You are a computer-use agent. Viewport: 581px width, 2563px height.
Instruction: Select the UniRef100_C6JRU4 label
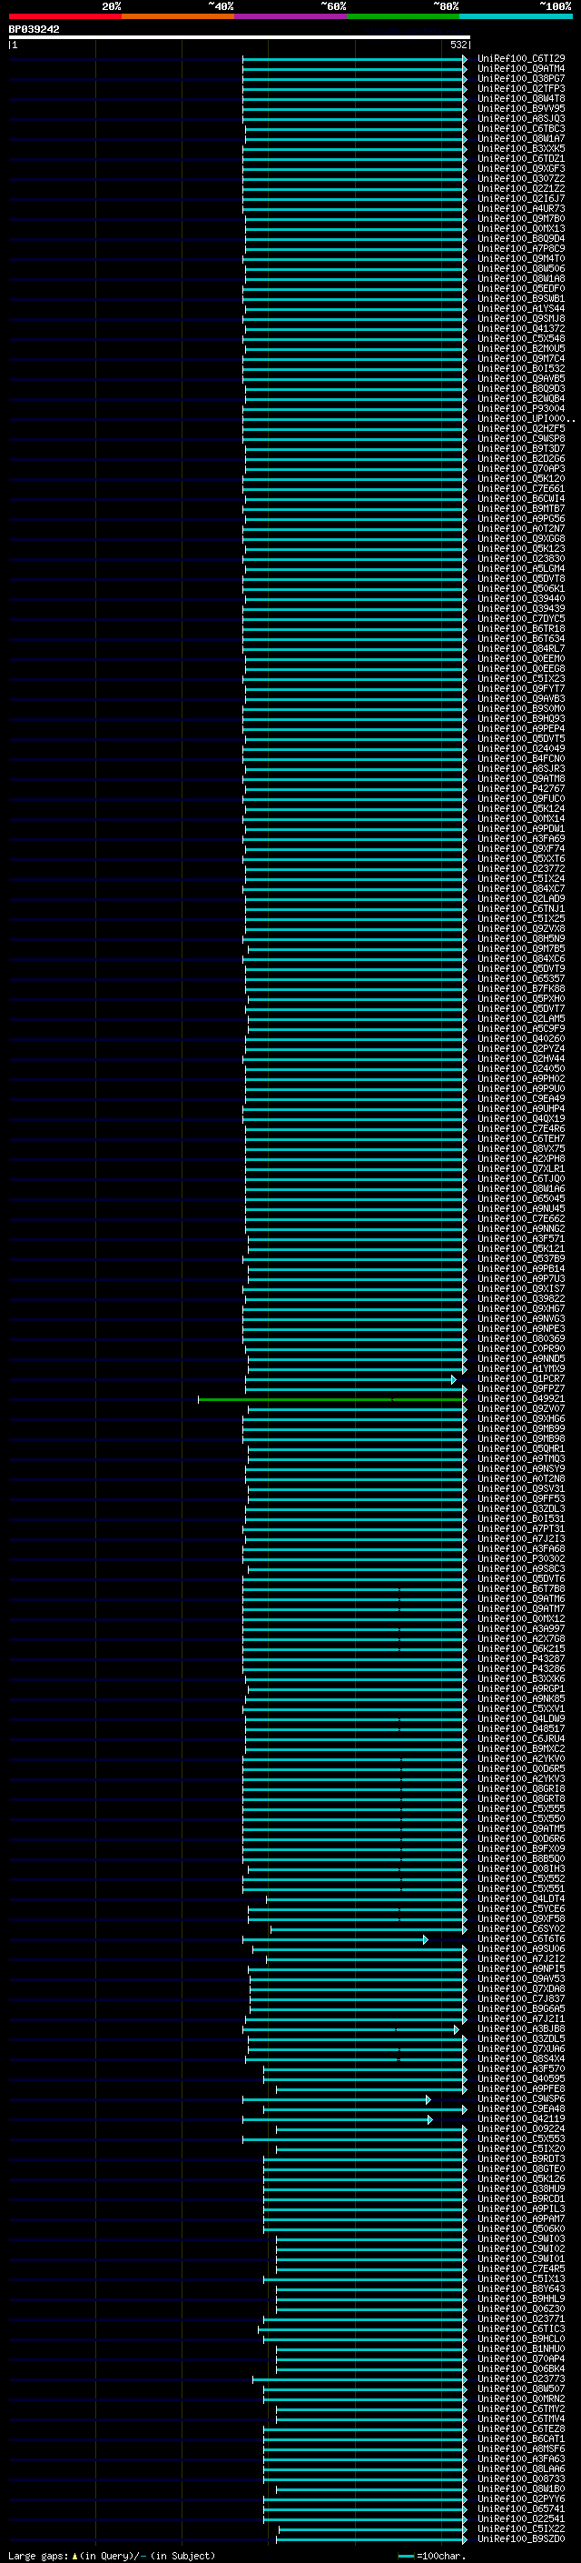click(520, 1738)
